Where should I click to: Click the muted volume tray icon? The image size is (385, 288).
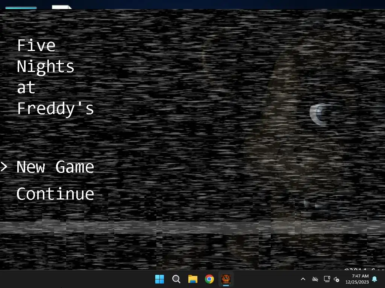coord(336,279)
